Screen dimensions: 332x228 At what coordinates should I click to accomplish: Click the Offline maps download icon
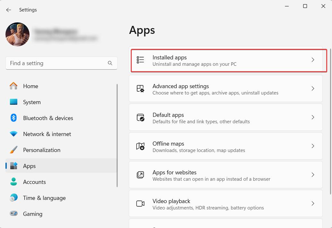pyautogui.click(x=140, y=146)
